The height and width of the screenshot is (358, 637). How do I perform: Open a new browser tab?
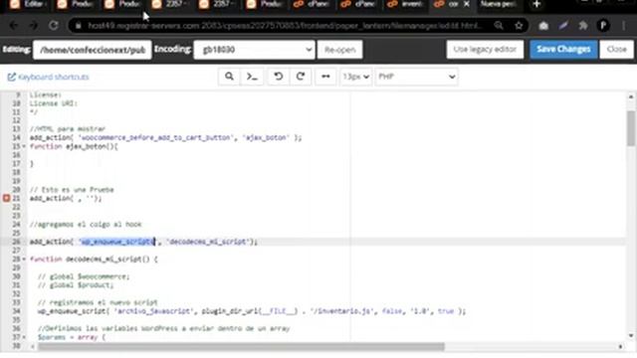(536, 4)
